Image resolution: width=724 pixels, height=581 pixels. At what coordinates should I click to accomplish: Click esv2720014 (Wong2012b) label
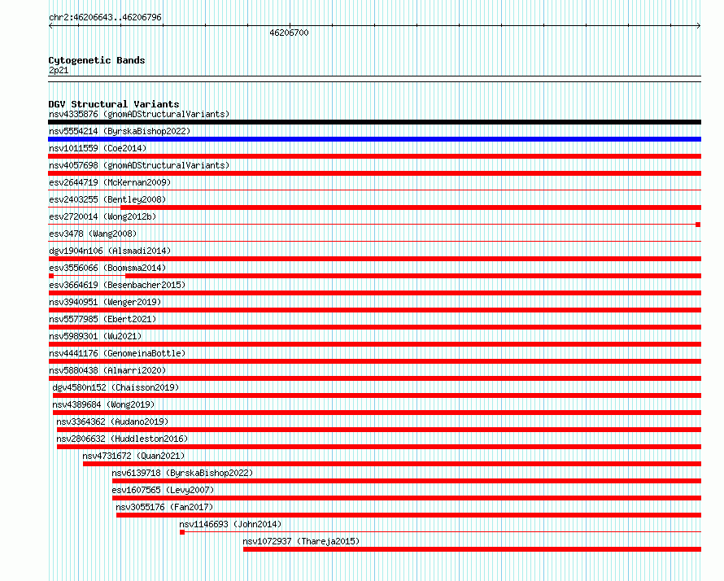102,216
